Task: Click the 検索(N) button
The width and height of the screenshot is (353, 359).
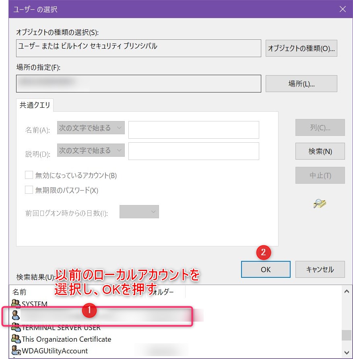Action: coord(320,151)
